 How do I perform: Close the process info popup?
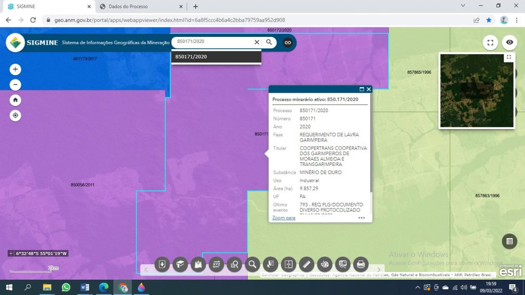point(369,89)
